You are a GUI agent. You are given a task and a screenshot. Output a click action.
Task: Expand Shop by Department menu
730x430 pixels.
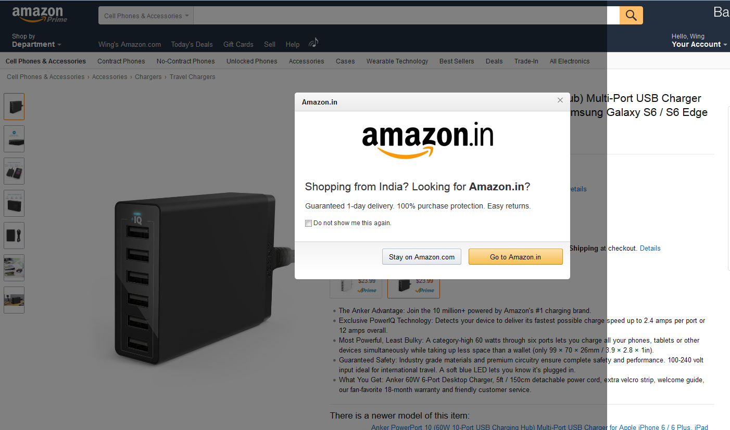click(36, 41)
